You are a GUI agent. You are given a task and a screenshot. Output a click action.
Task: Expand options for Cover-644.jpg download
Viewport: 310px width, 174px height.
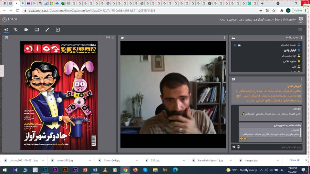click(137, 160)
